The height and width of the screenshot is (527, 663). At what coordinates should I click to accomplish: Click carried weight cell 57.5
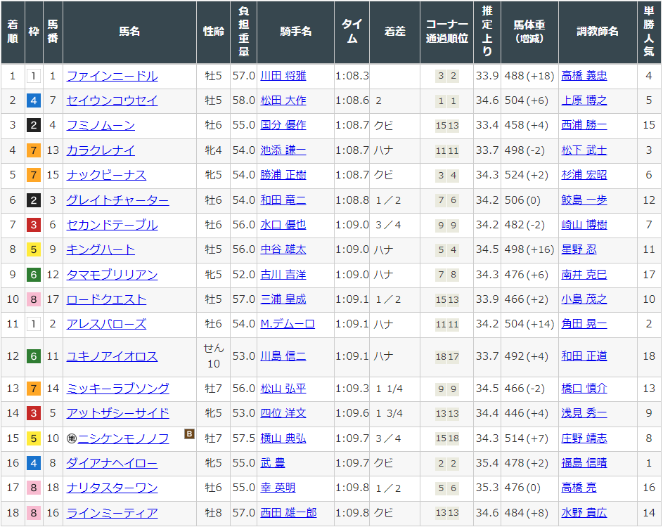tap(243, 438)
